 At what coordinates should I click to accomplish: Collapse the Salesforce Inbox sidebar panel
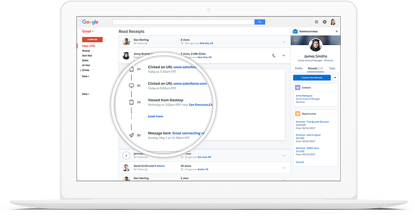pos(336,31)
